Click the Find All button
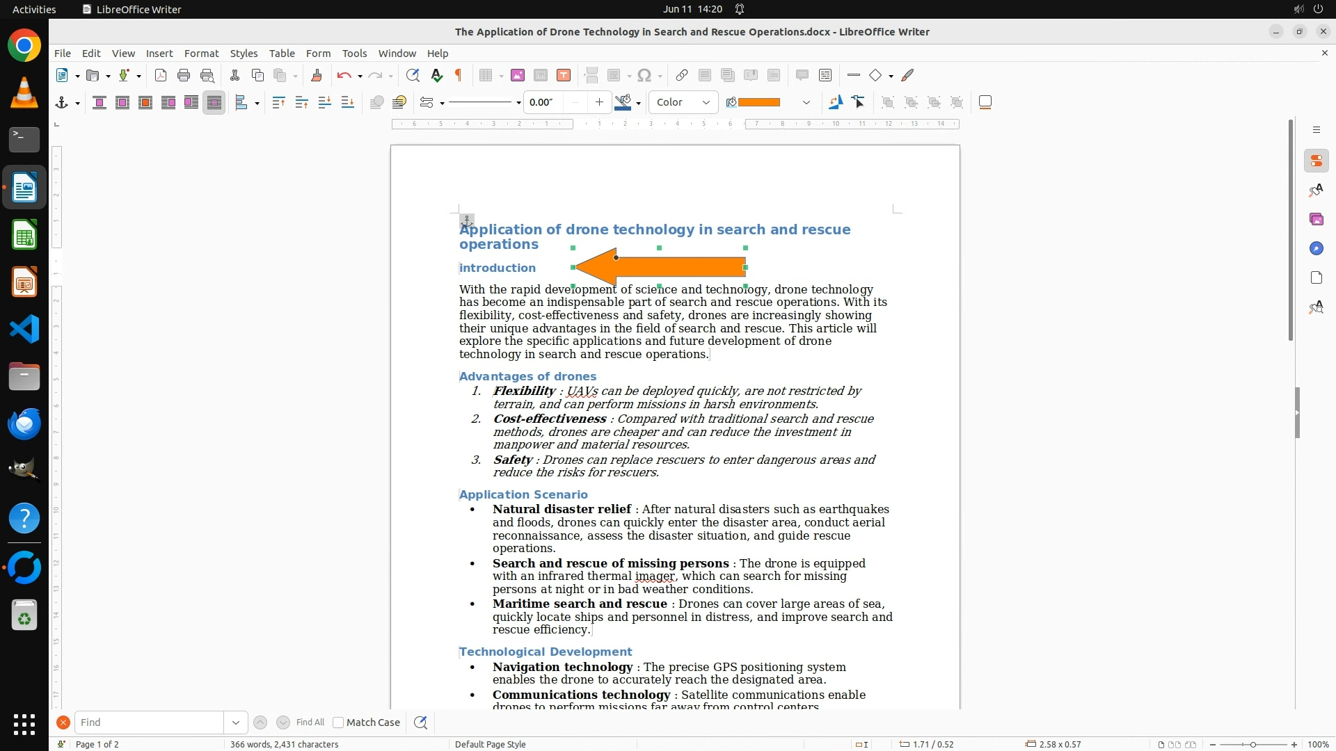Image resolution: width=1336 pixels, height=751 pixels. click(x=310, y=722)
